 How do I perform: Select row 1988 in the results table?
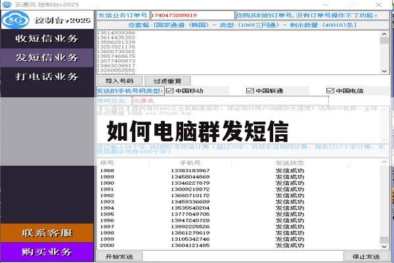[x=239, y=171]
